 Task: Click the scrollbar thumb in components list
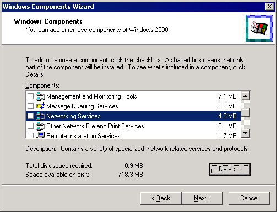246,112
